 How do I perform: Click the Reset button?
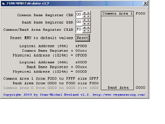[x=82, y=38]
